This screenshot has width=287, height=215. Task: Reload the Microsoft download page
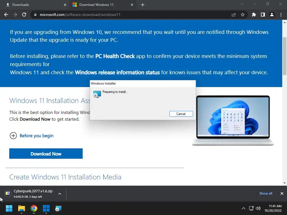(x=24, y=15)
